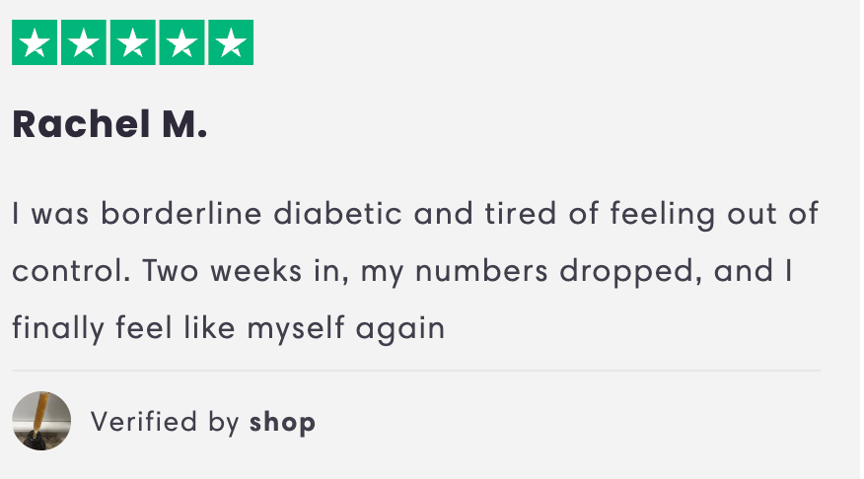The image size is (864, 479).
Task: Click the Verified by label
Action: [165, 423]
